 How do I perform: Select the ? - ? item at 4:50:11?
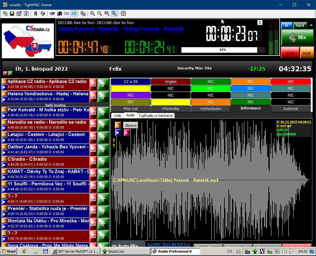coord(46,199)
